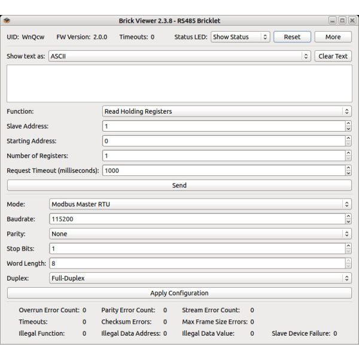Open the Show text as ASCII dropdown

point(180,56)
